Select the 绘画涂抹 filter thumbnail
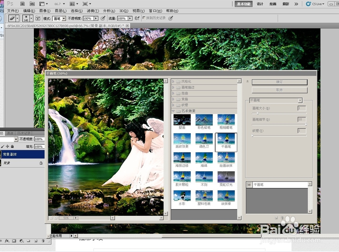The height and width of the screenshot is (252, 339). point(226,158)
